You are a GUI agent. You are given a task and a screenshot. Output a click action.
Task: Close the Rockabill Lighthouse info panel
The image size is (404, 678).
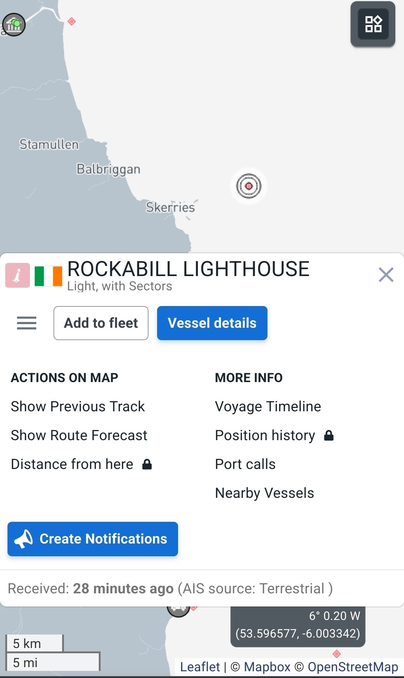386,275
